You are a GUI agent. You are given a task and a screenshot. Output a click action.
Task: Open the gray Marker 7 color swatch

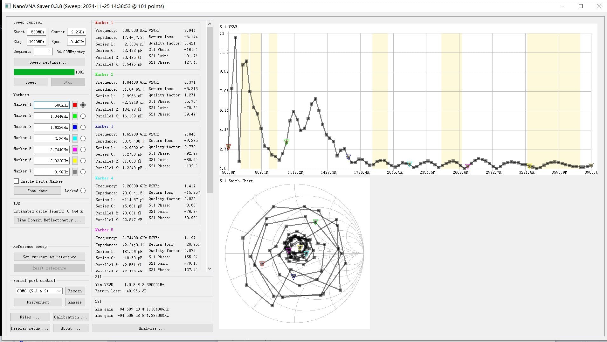coord(75,172)
